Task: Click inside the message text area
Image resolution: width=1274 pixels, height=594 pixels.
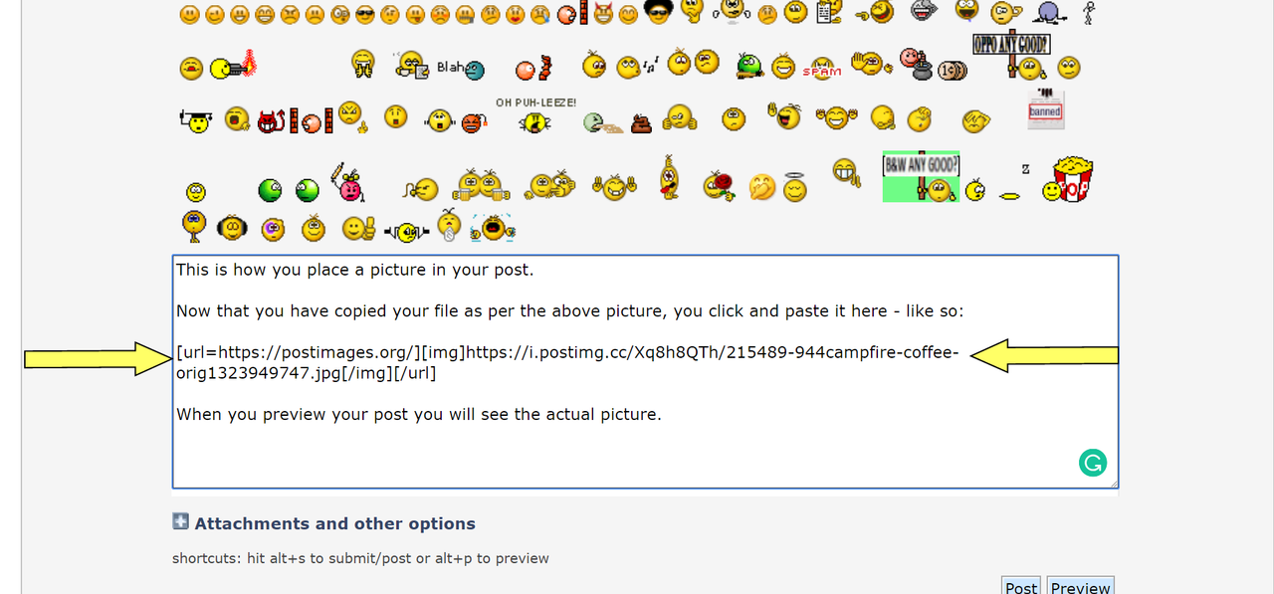Action: [645, 371]
